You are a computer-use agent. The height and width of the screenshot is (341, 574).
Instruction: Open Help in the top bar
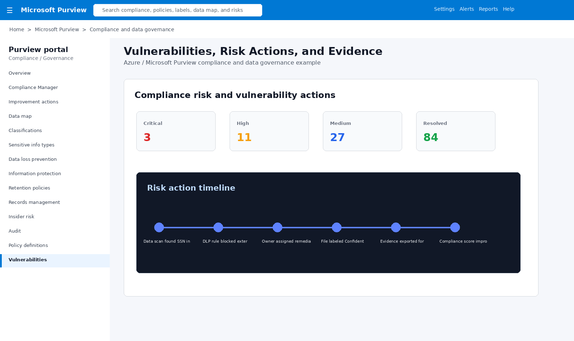[508, 9]
